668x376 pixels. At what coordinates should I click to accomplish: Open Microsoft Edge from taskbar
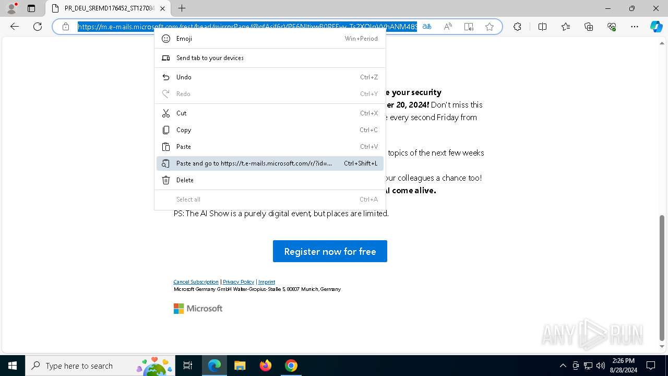(x=214, y=366)
